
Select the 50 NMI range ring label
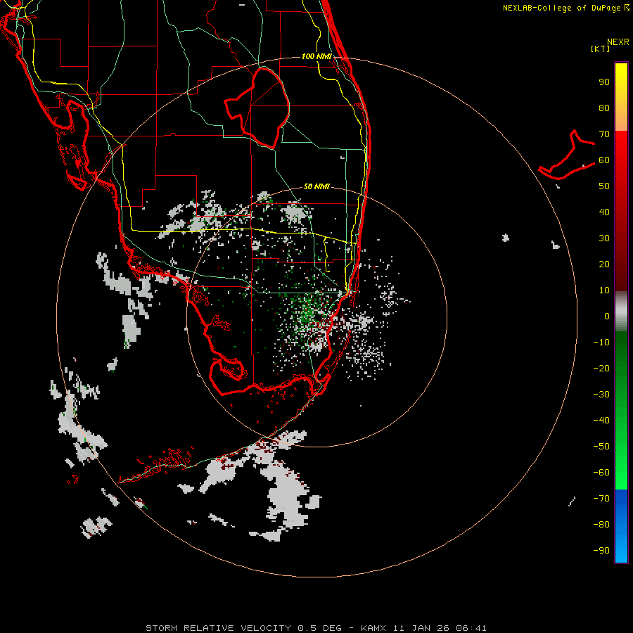pos(317,186)
